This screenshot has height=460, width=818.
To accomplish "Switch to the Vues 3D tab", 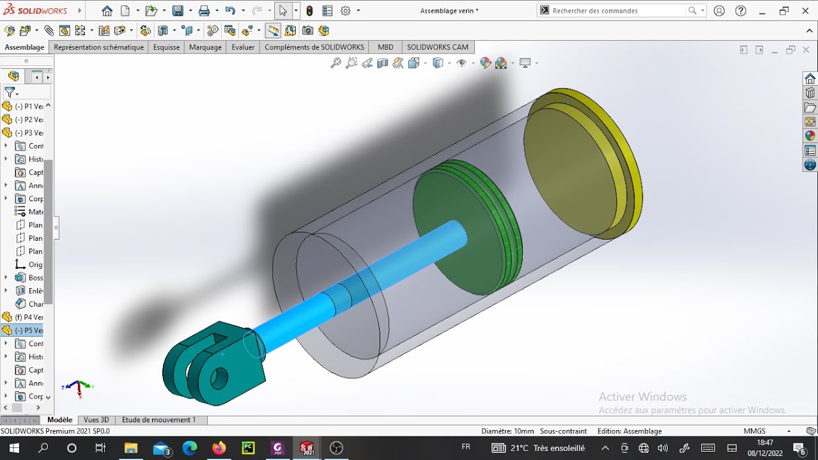I will (x=96, y=420).
